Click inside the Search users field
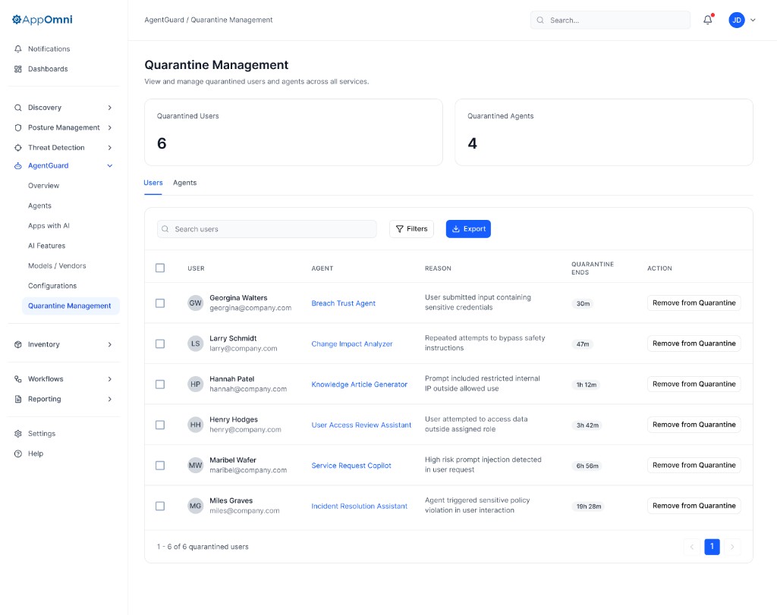The width and height of the screenshot is (777, 615). tap(266, 228)
